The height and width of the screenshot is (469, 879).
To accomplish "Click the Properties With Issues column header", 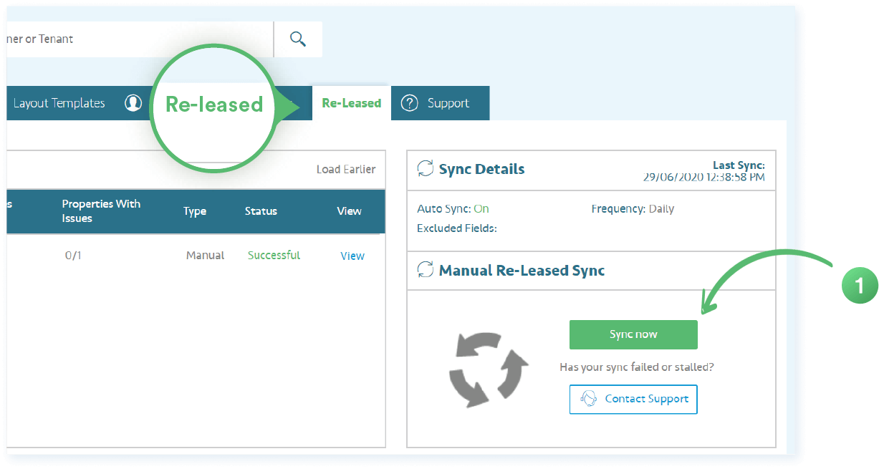I will coord(101,211).
